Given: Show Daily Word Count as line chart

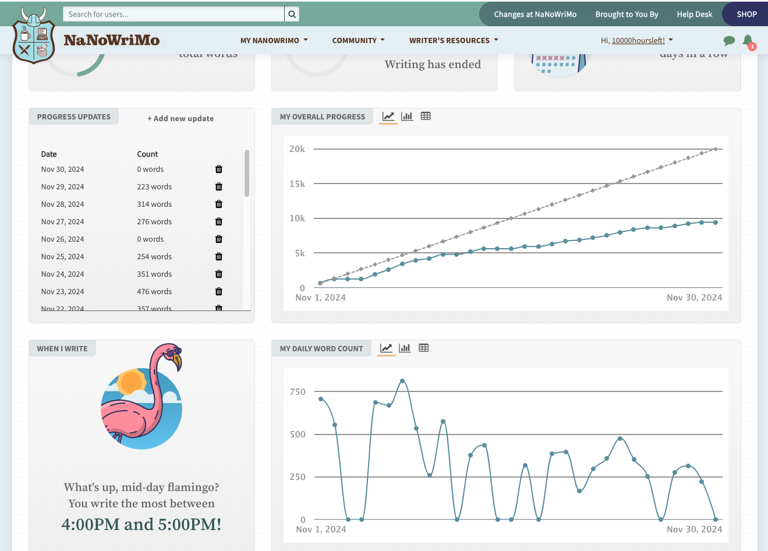Looking at the screenshot, I should (x=386, y=348).
